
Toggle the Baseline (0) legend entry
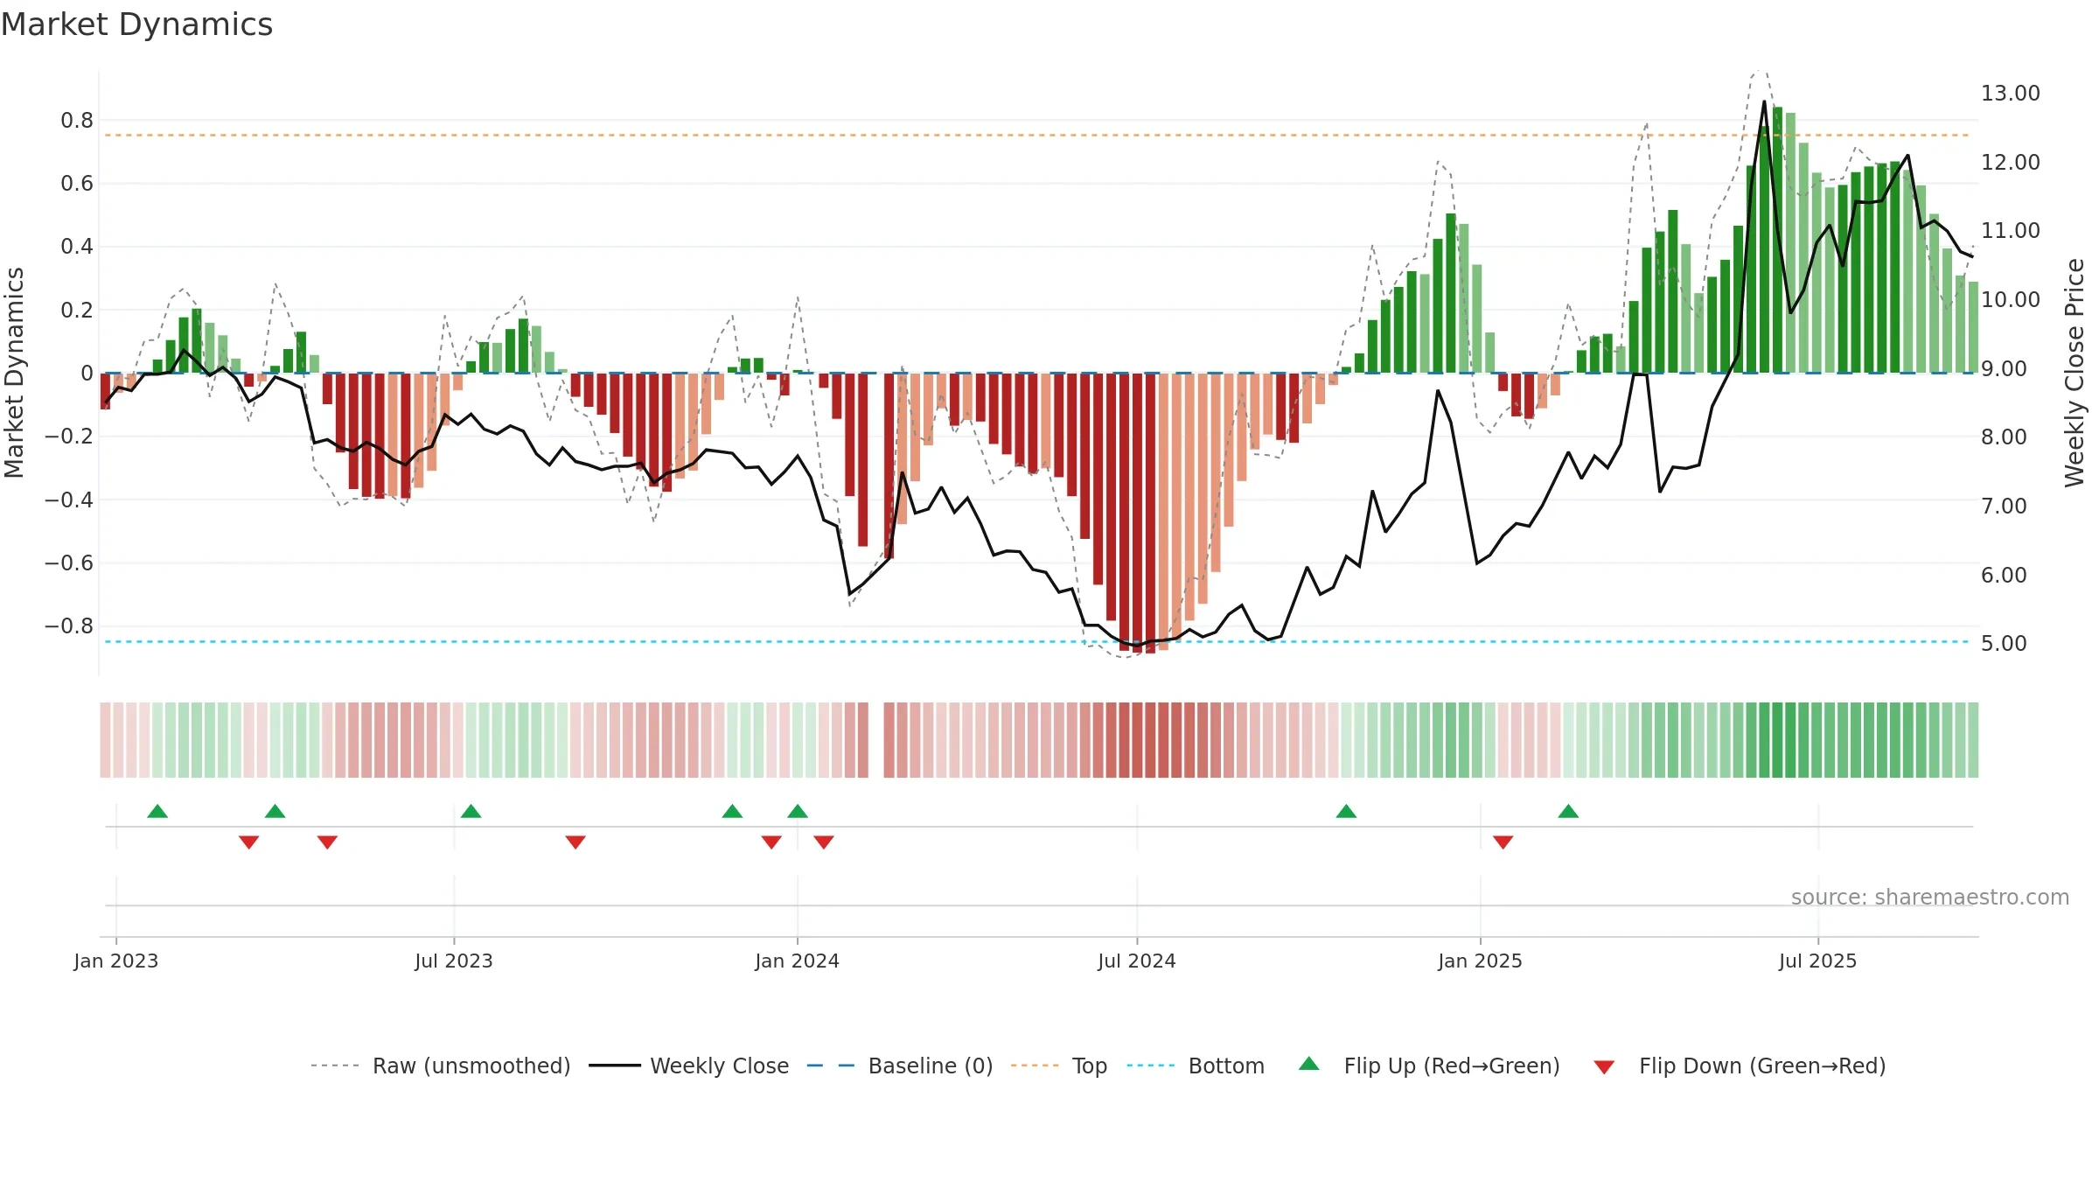coord(899,1066)
